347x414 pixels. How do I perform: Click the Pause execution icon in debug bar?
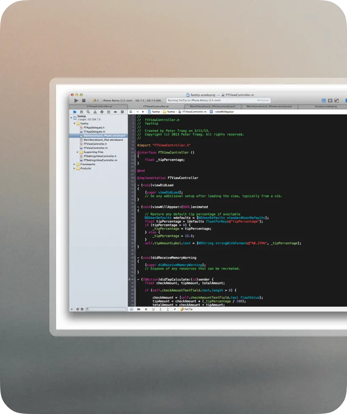click(x=146, y=309)
